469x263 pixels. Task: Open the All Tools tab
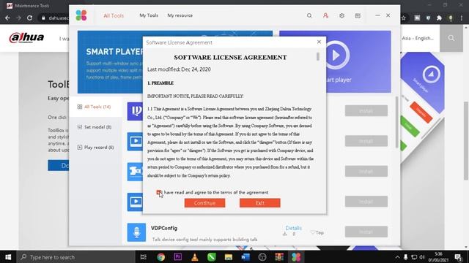114,15
